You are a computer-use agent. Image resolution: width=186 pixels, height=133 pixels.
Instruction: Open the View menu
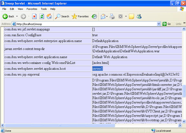click(x=20, y=9)
